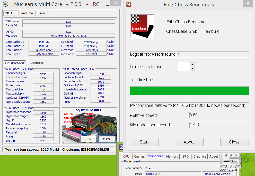Click the Close button in Fritz Chess
Viewport: 255px width, 176px height.
234,142
